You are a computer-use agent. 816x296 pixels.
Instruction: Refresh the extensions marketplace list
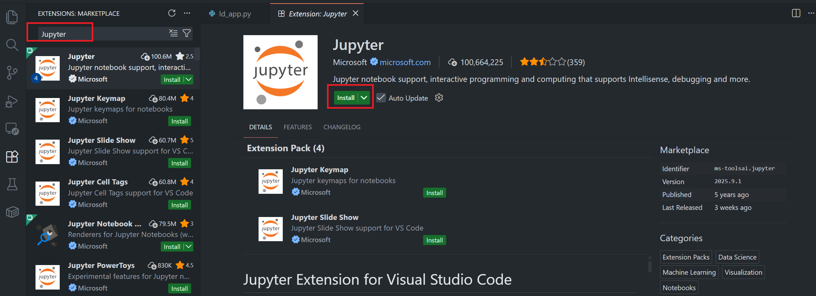coord(172,13)
